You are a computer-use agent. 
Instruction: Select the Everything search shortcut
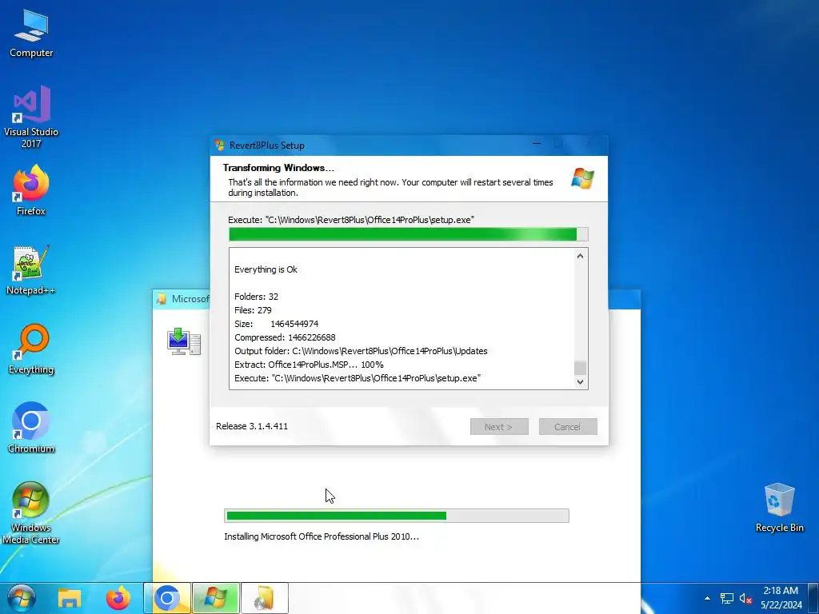[31, 349]
